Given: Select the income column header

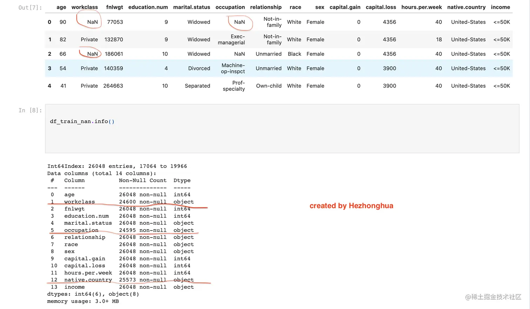Looking at the screenshot, I should point(500,7).
